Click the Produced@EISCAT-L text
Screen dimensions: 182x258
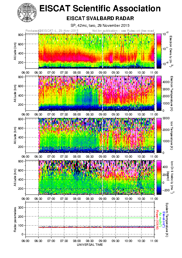pyautogui.click(x=52, y=31)
